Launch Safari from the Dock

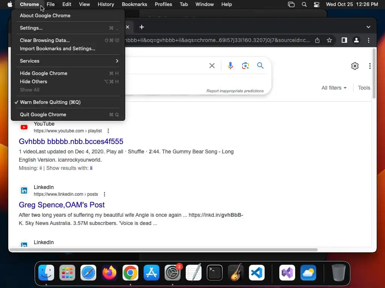[88, 273]
